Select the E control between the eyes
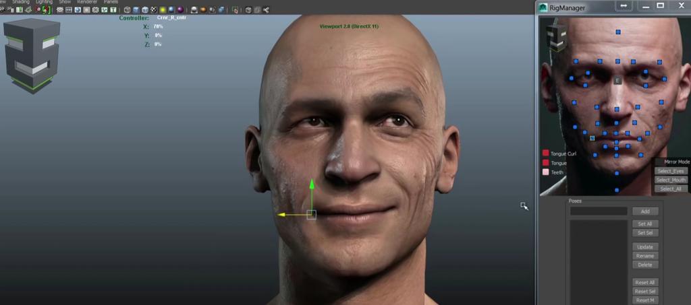691x305 pixels. point(617,81)
